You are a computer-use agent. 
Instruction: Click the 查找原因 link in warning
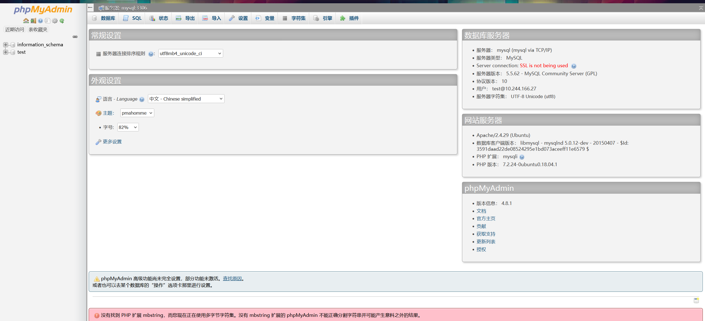[x=232, y=279]
